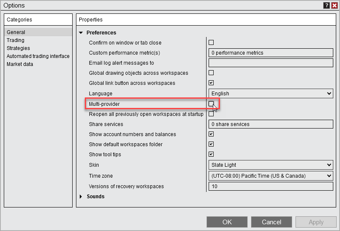Viewport: 340px width, 231px height.
Task: Toggle Global drawing objects across workspaces
Action: click(211, 73)
